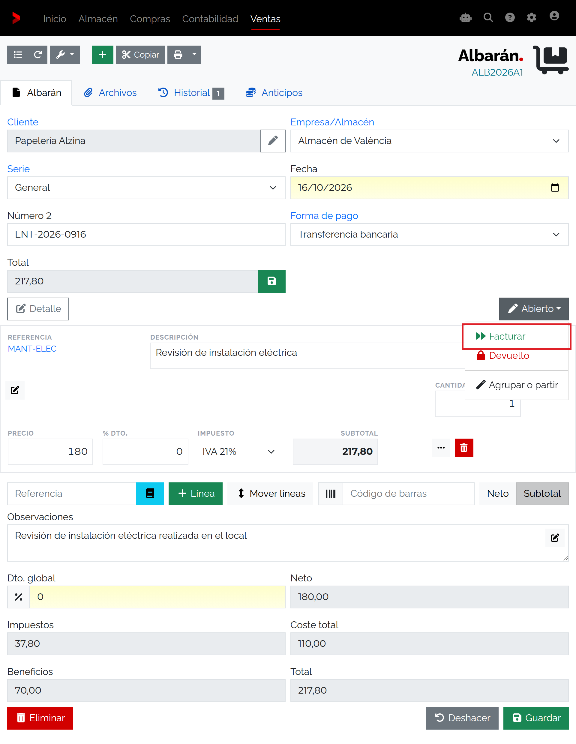Toggle the Abierto status dropdown
The height and width of the screenshot is (744, 576).
point(533,309)
